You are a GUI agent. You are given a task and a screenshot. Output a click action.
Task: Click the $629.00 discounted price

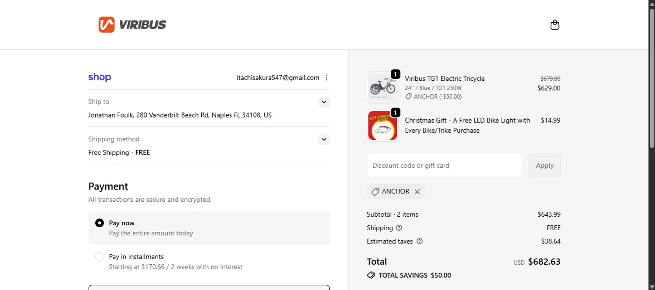[549, 88]
